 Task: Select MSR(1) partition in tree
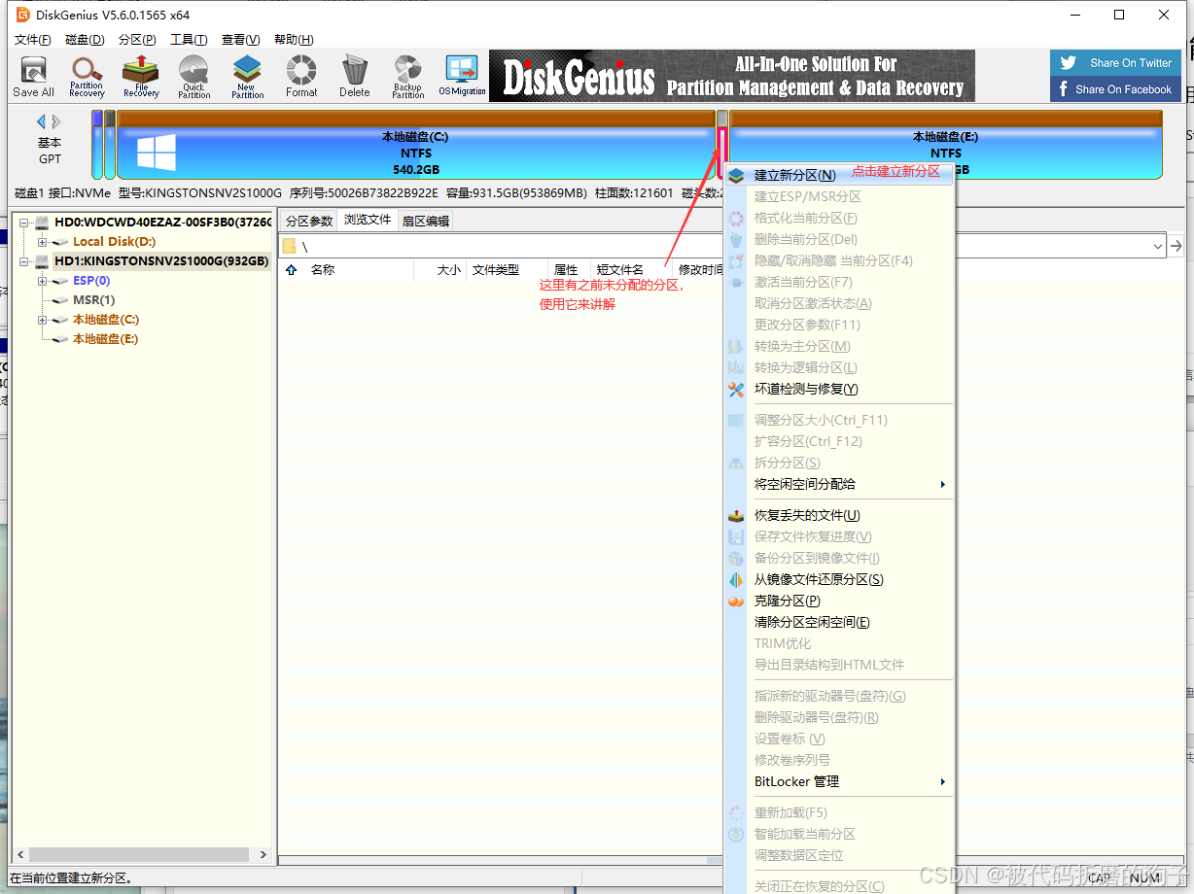93,300
